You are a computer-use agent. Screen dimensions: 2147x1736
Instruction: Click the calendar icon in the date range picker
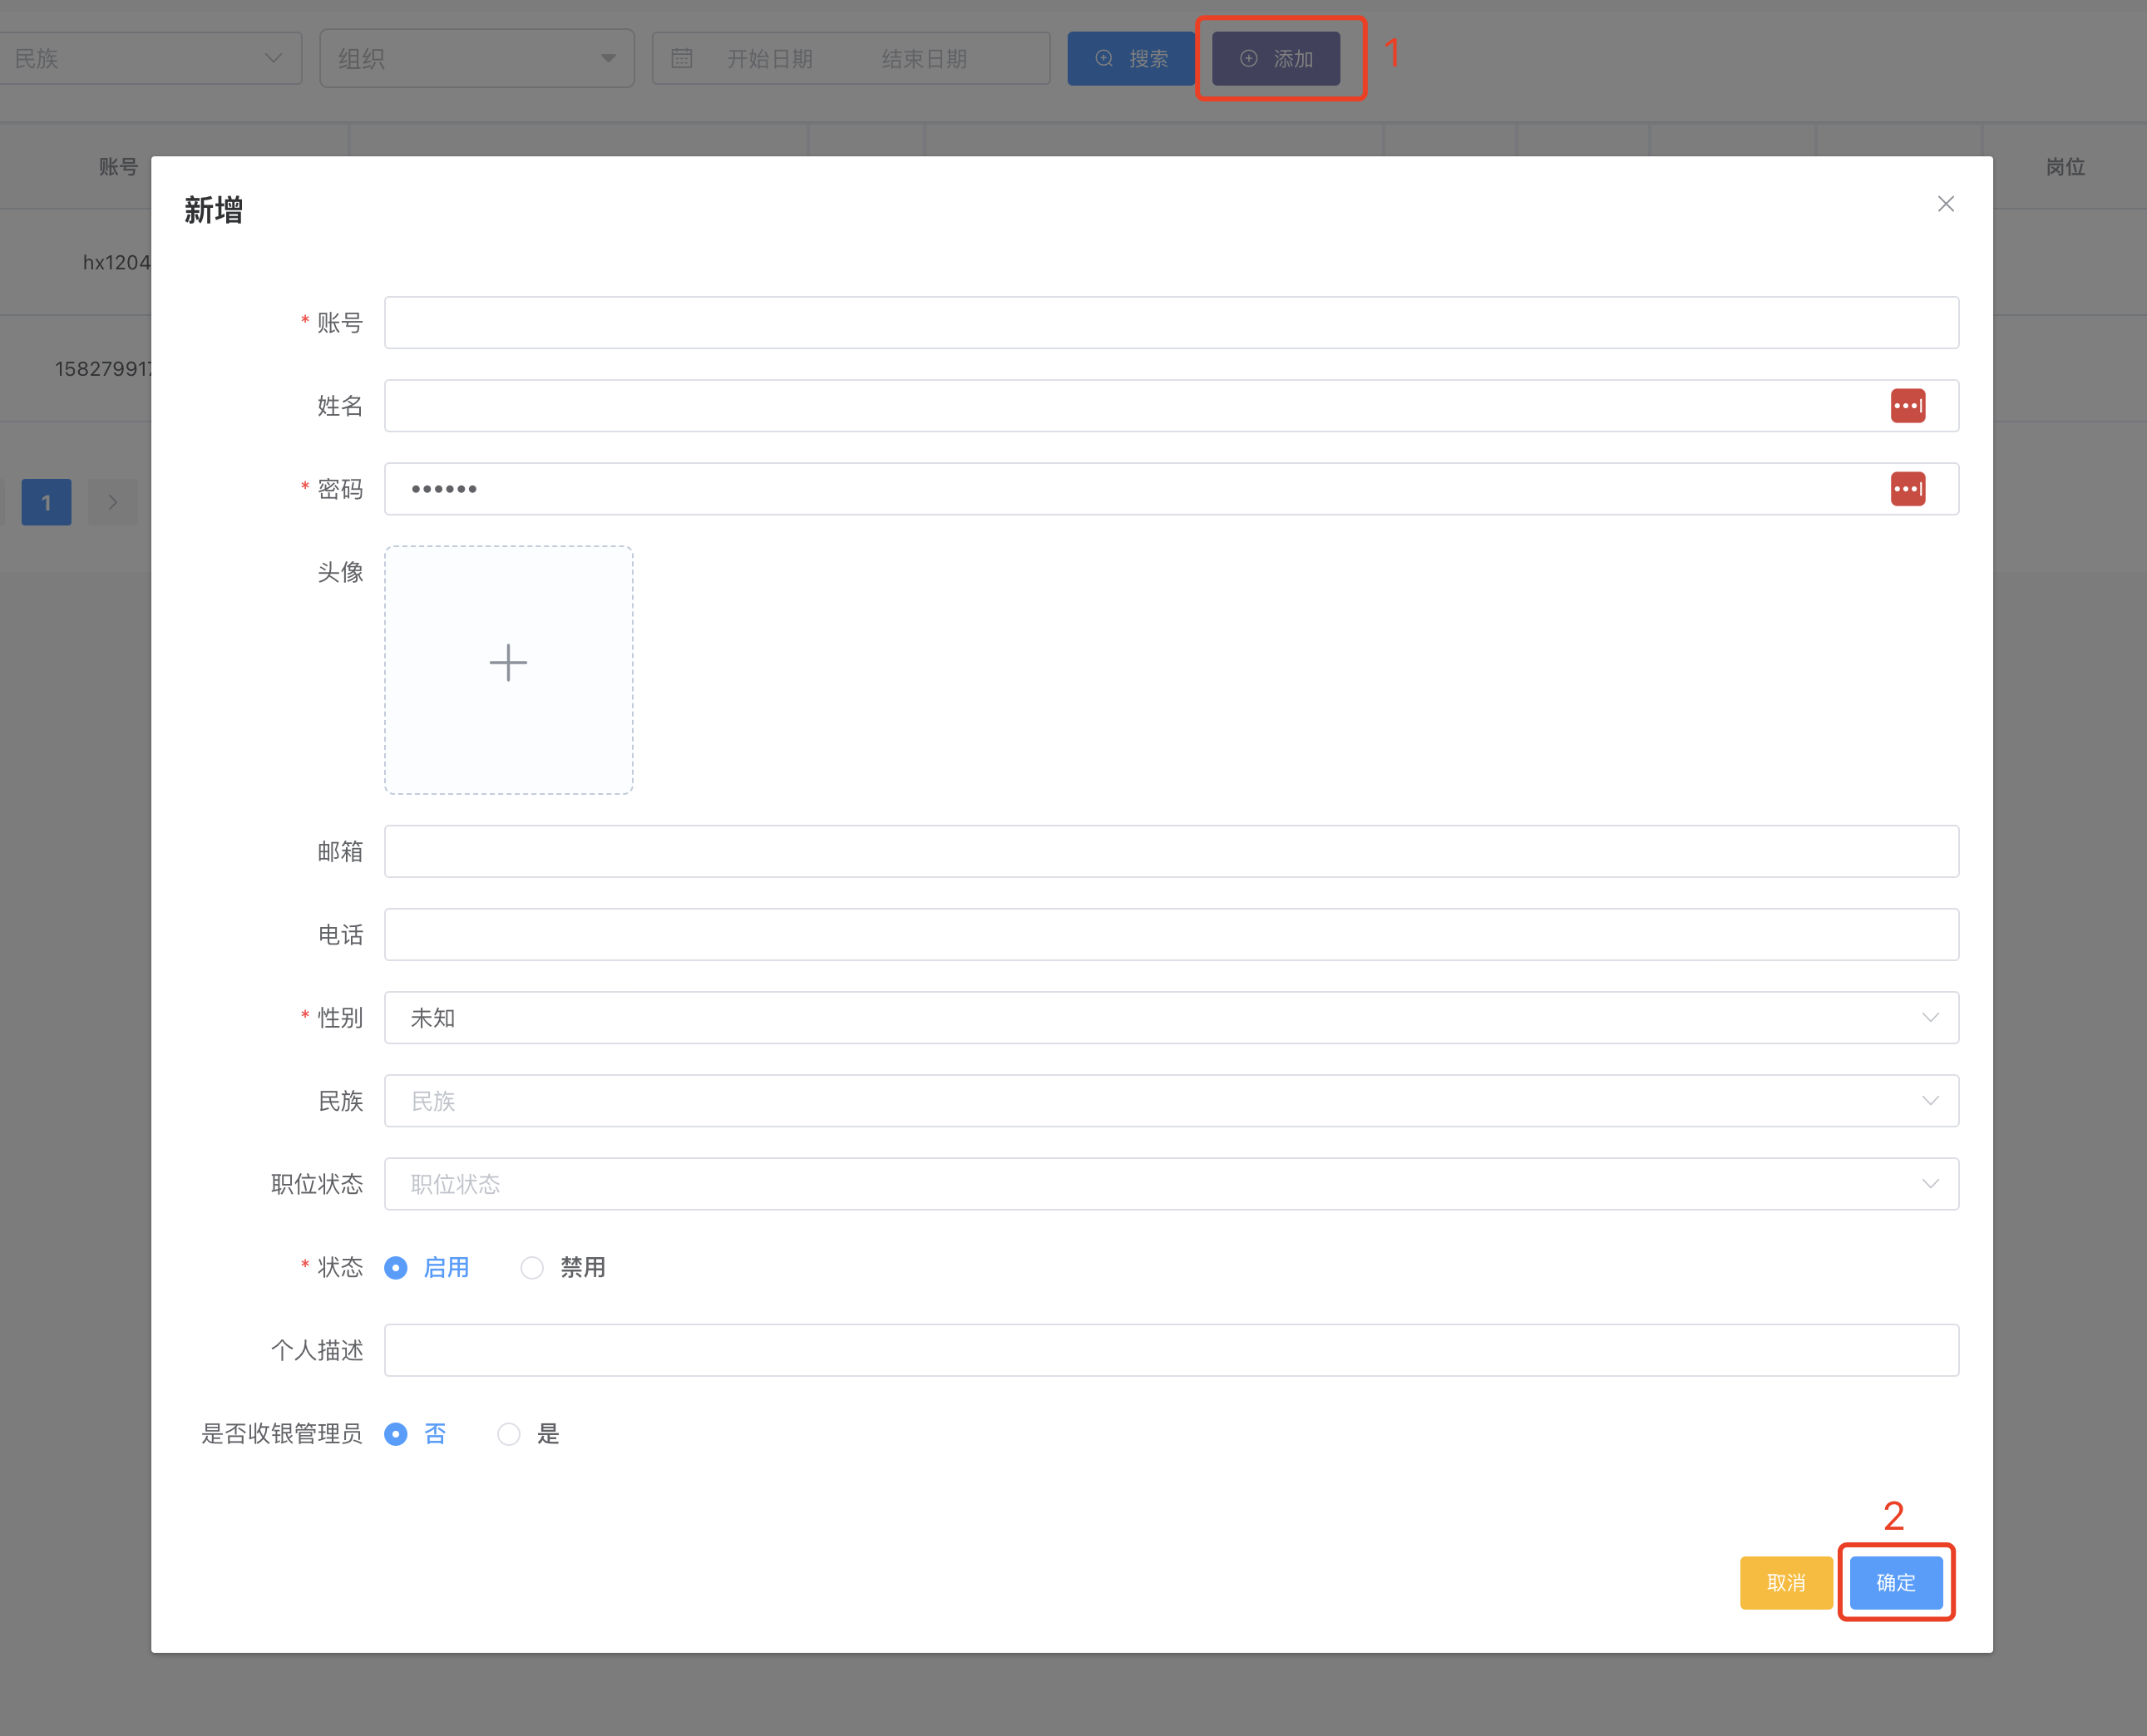(x=683, y=58)
